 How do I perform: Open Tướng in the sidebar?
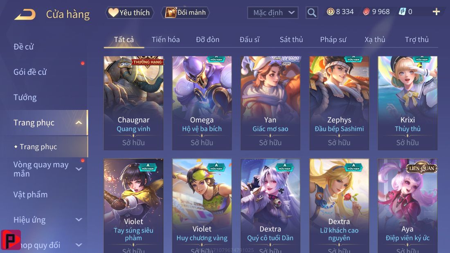pyautogui.click(x=25, y=97)
